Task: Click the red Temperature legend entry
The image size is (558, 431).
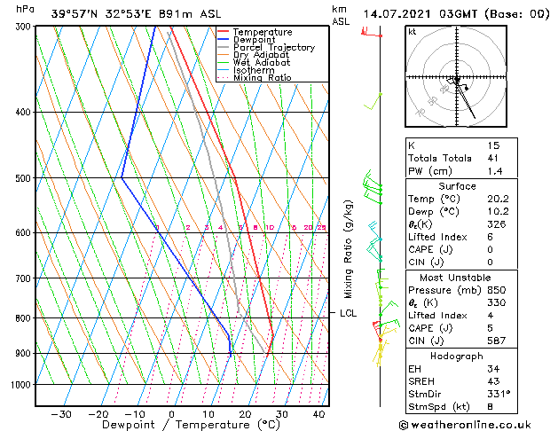Action: 263,32
